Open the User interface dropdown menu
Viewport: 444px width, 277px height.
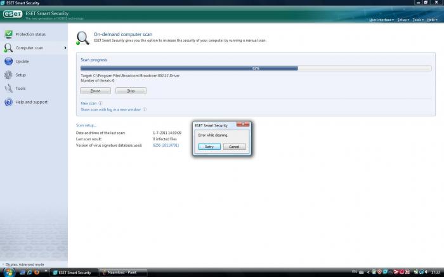tap(381, 20)
